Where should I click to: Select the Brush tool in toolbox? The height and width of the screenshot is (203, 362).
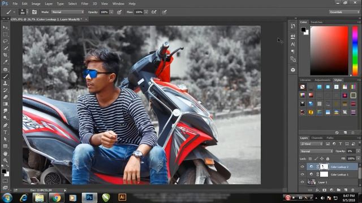pos(5,77)
